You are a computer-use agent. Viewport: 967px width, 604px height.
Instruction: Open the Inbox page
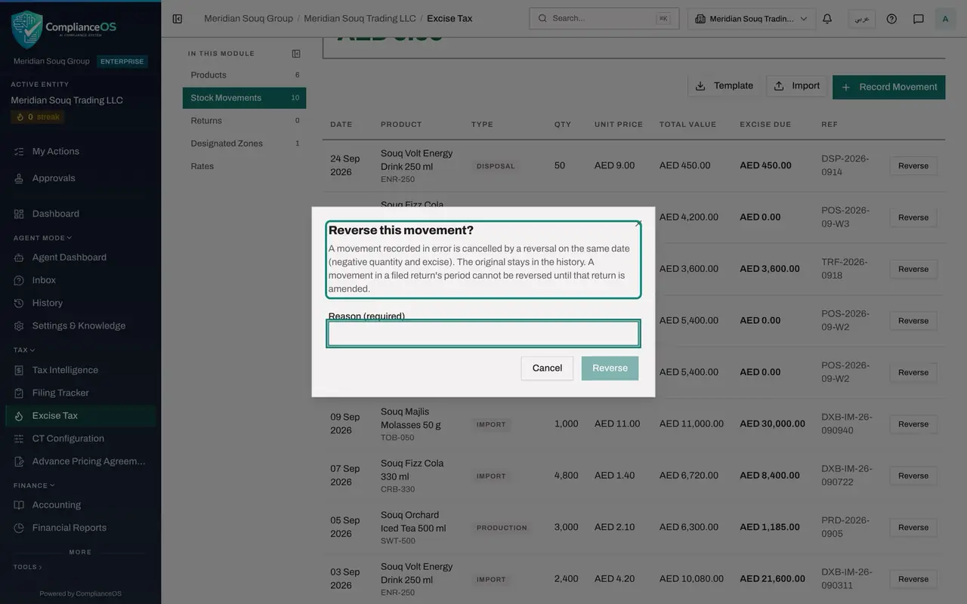tap(81, 280)
